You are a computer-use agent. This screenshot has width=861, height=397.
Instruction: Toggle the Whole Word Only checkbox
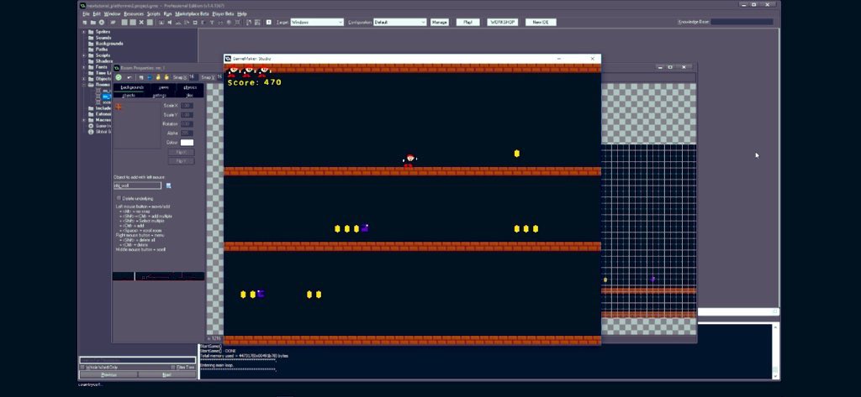click(82, 368)
